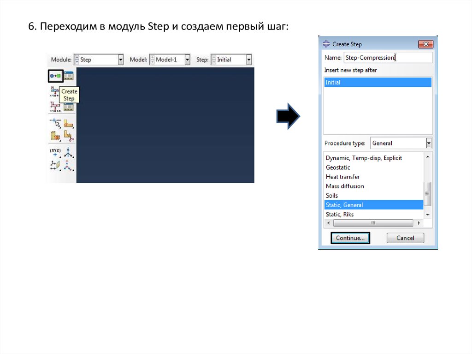Close the Create Step dialog
Image resolution: width=472 pixels, height=354 pixels.
(425, 44)
